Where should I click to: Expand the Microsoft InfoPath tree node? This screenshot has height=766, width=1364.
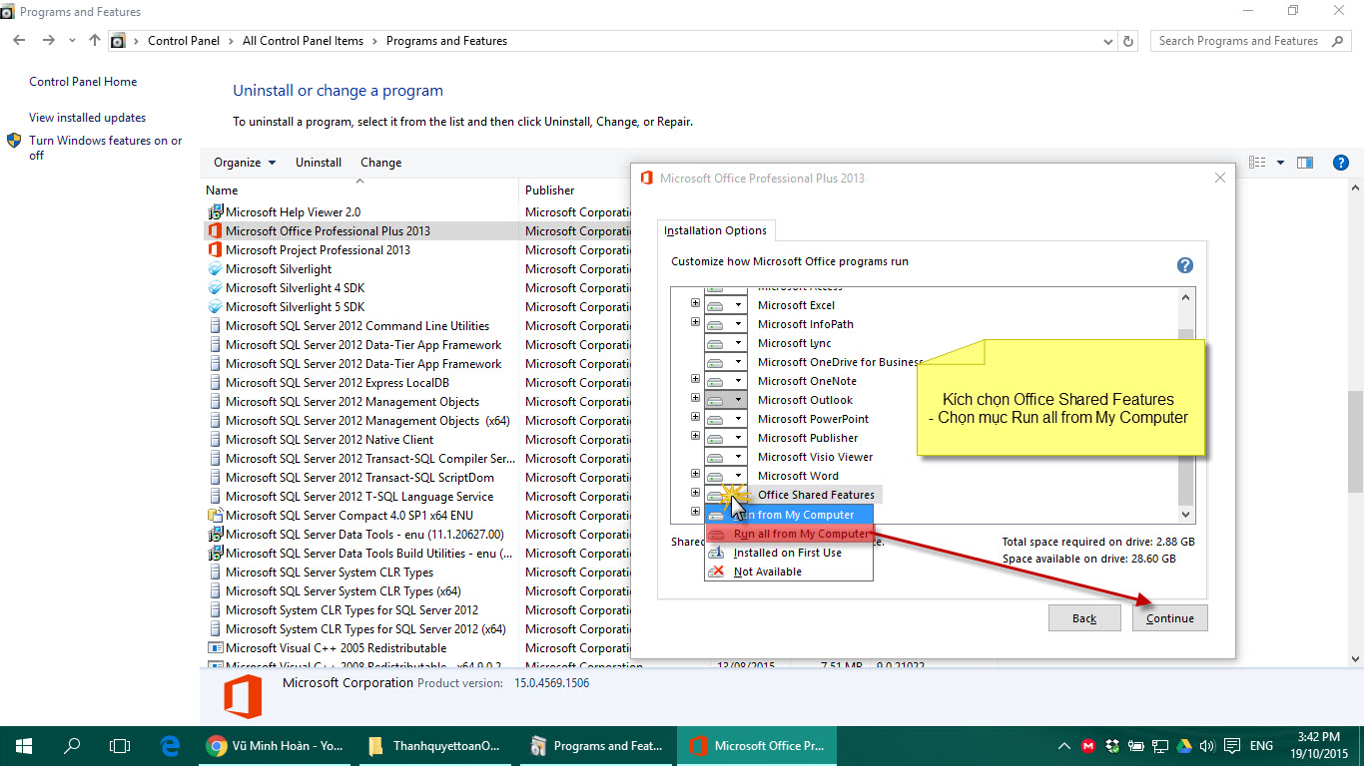click(x=695, y=323)
